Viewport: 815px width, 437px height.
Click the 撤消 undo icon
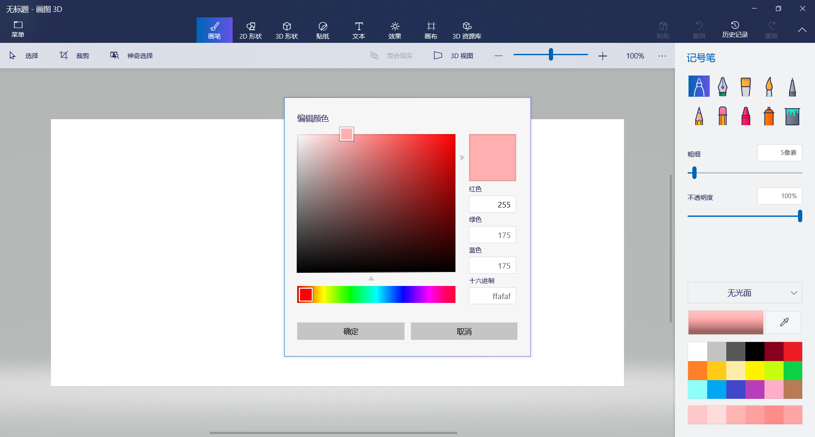click(x=699, y=30)
